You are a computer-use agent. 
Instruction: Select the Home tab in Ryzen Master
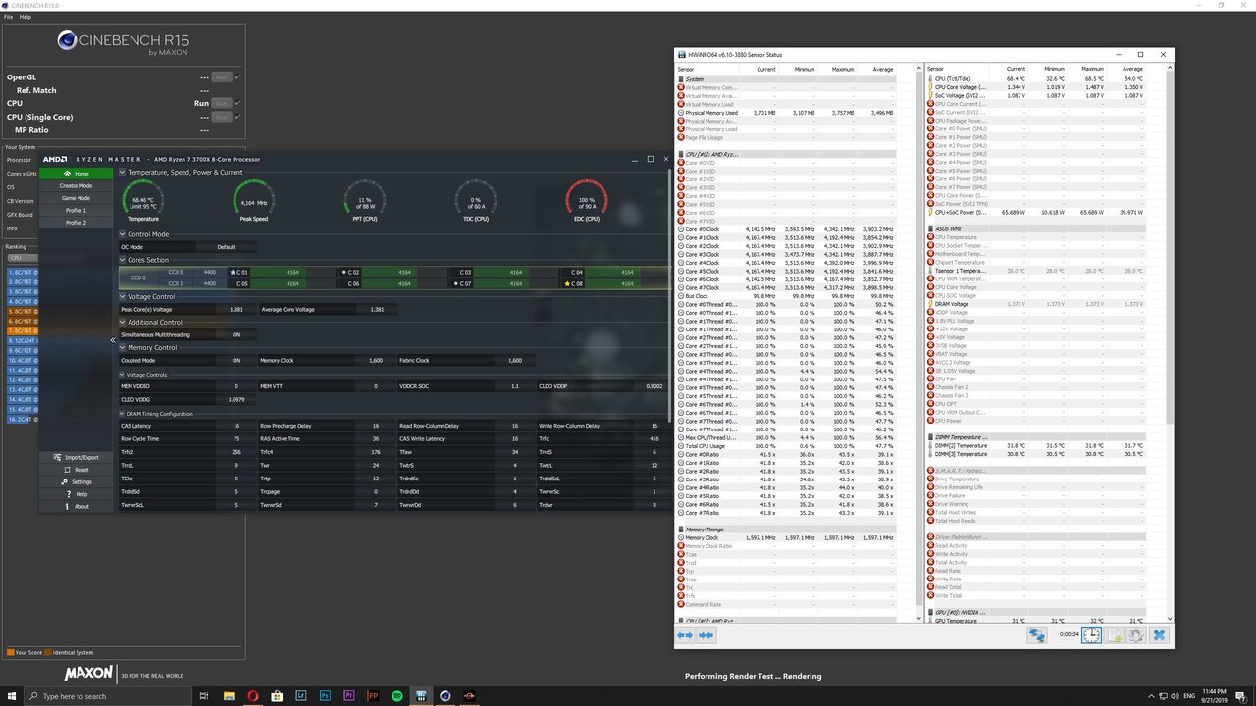(x=76, y=174)
